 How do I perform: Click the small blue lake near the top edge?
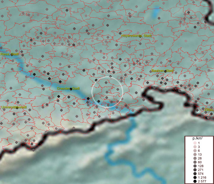point(156,13)
